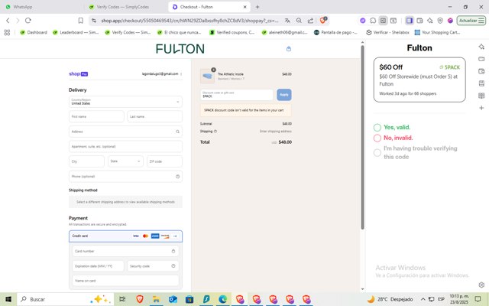Open the Actualizar browser menu
The width and height of the screenshot is (489, 306).
point(471,21)
